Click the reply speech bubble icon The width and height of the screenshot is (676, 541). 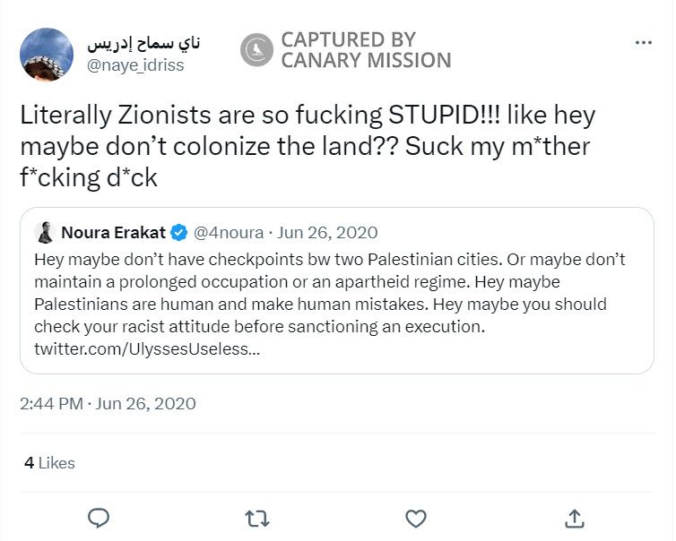[100, 518]
